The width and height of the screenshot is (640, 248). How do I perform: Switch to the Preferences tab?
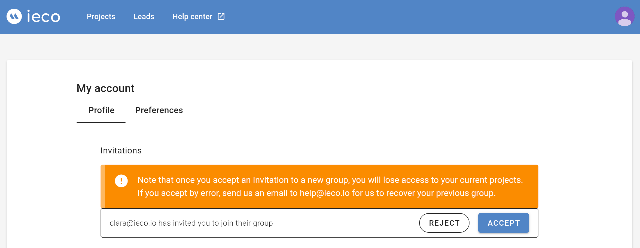coord(159,110)
